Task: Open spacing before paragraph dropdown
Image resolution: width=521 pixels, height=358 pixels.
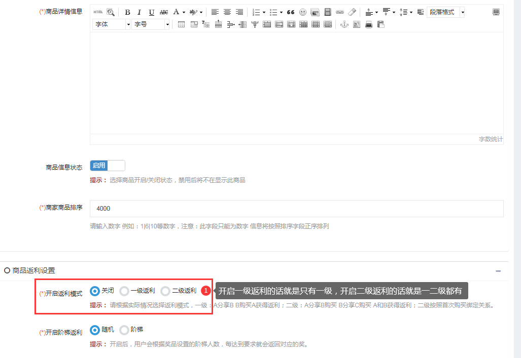Action: 376,12
